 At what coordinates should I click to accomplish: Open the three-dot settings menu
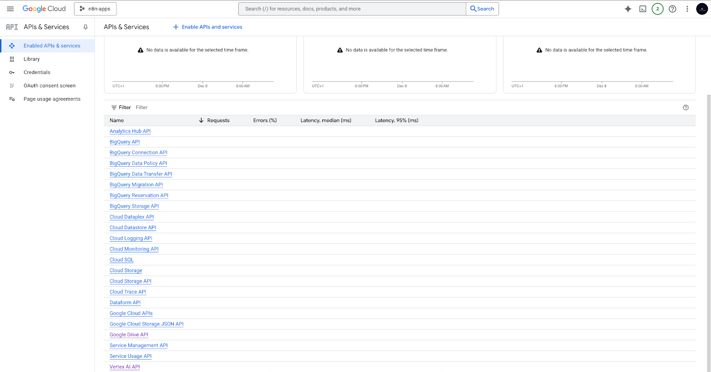[x=687, y=9]
